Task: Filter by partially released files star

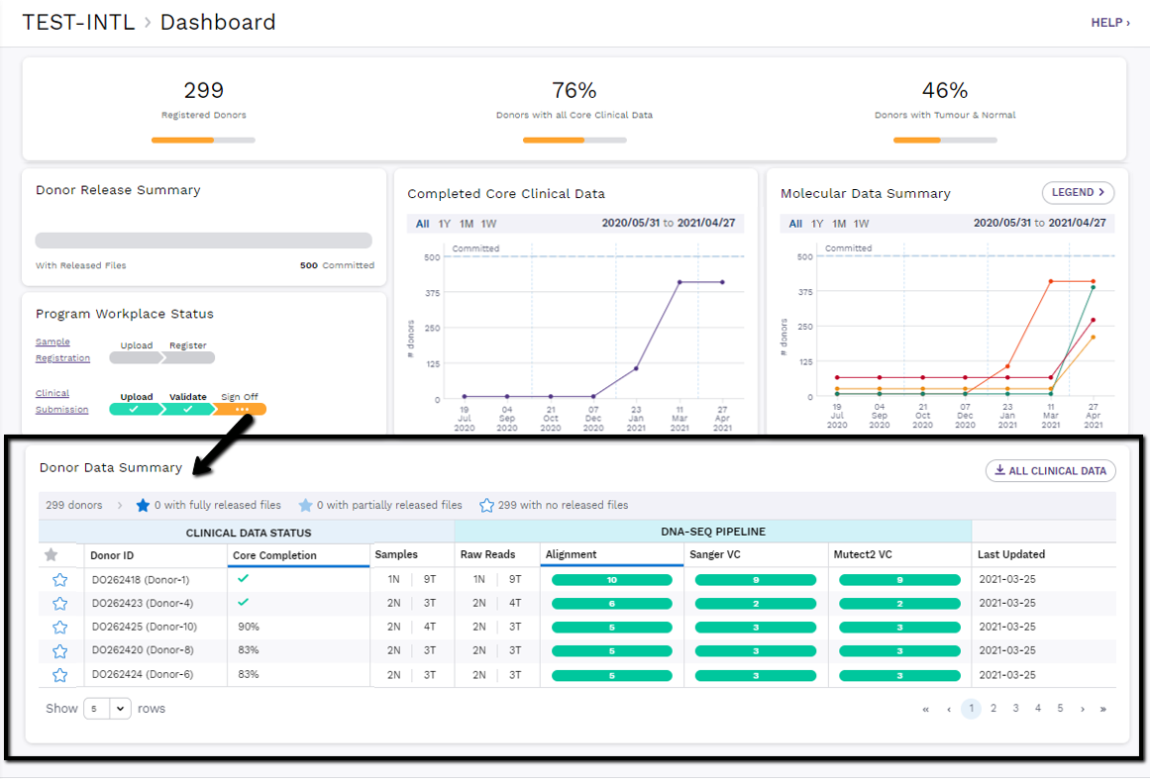Action: click(x=306, y=505)
